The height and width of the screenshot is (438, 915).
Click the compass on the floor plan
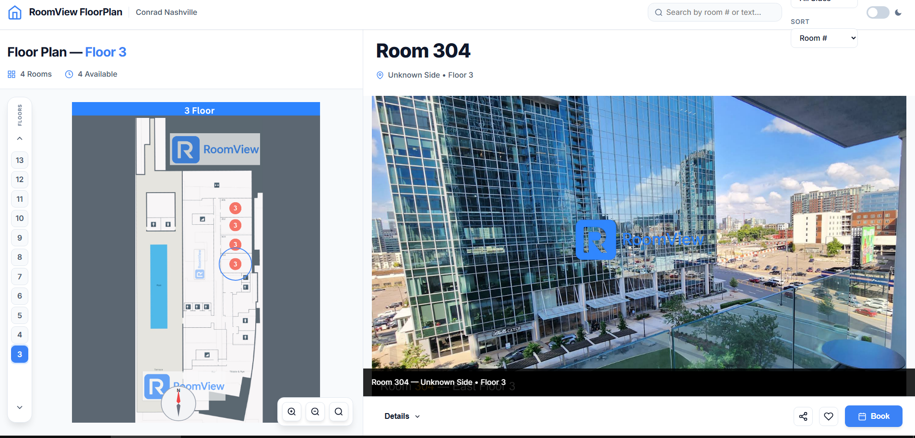point(178,403)
